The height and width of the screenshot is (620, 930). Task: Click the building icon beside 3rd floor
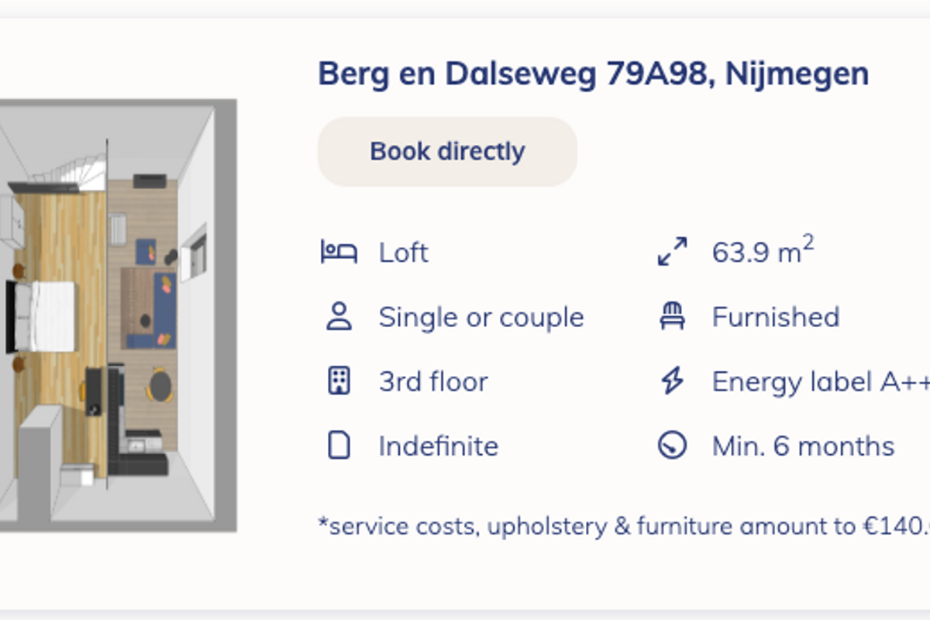coord(339,381)
